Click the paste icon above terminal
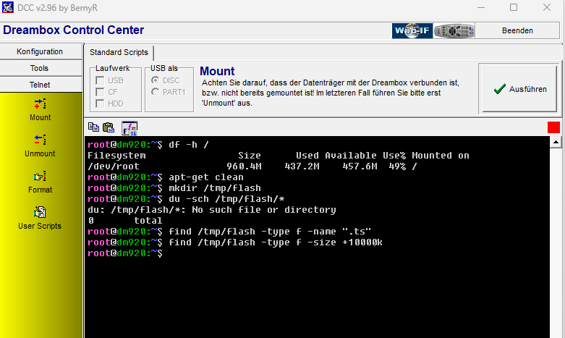The image size is (565, 338). click(x=109, y=127)
